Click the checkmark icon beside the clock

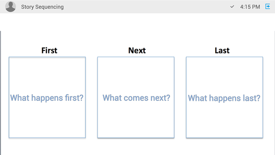point(232,7)
